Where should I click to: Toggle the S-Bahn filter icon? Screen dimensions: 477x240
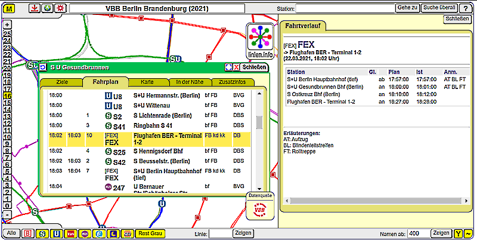[42, 234]
